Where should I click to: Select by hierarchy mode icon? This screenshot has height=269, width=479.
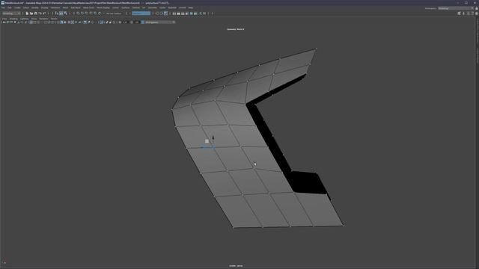pyautogui.click(x=57, y=13)
